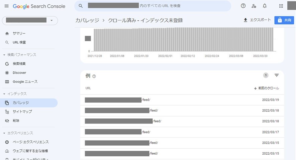Select サイトマップ in the sidebar
Viewport: 296px width, 160px height.
(x=22, y=112)
